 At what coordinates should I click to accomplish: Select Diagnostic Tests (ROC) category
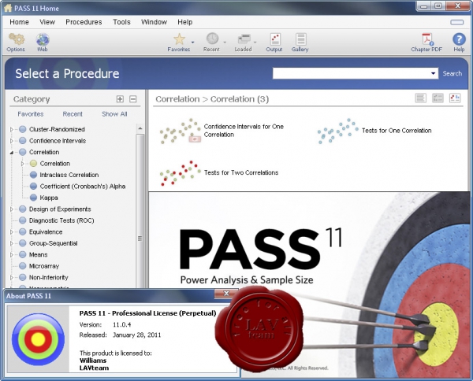[x=61, y=220]
